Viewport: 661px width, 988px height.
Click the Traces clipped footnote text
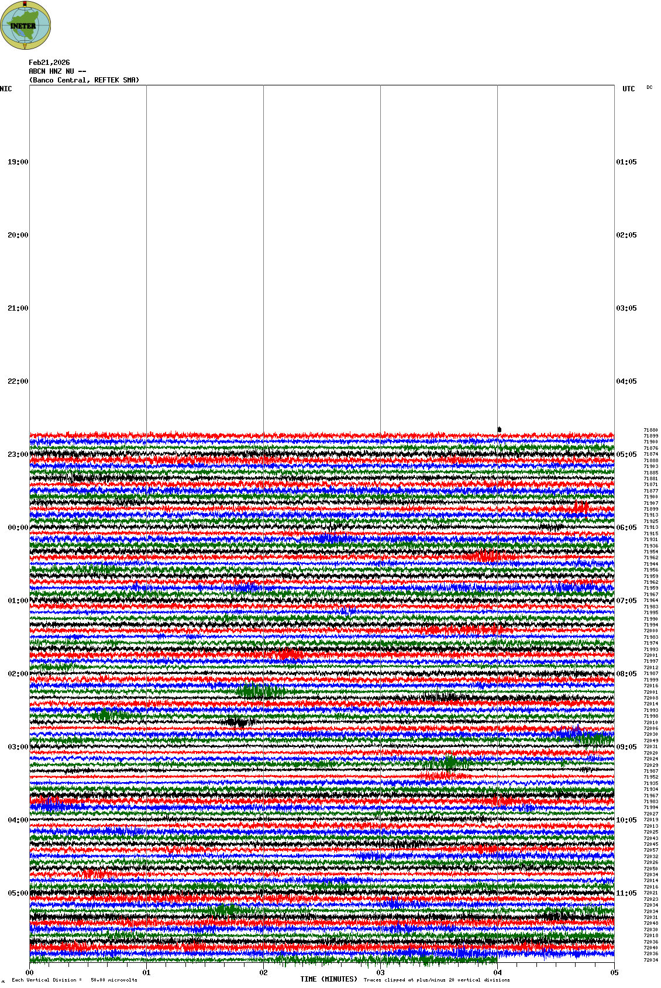pos(436,980)
